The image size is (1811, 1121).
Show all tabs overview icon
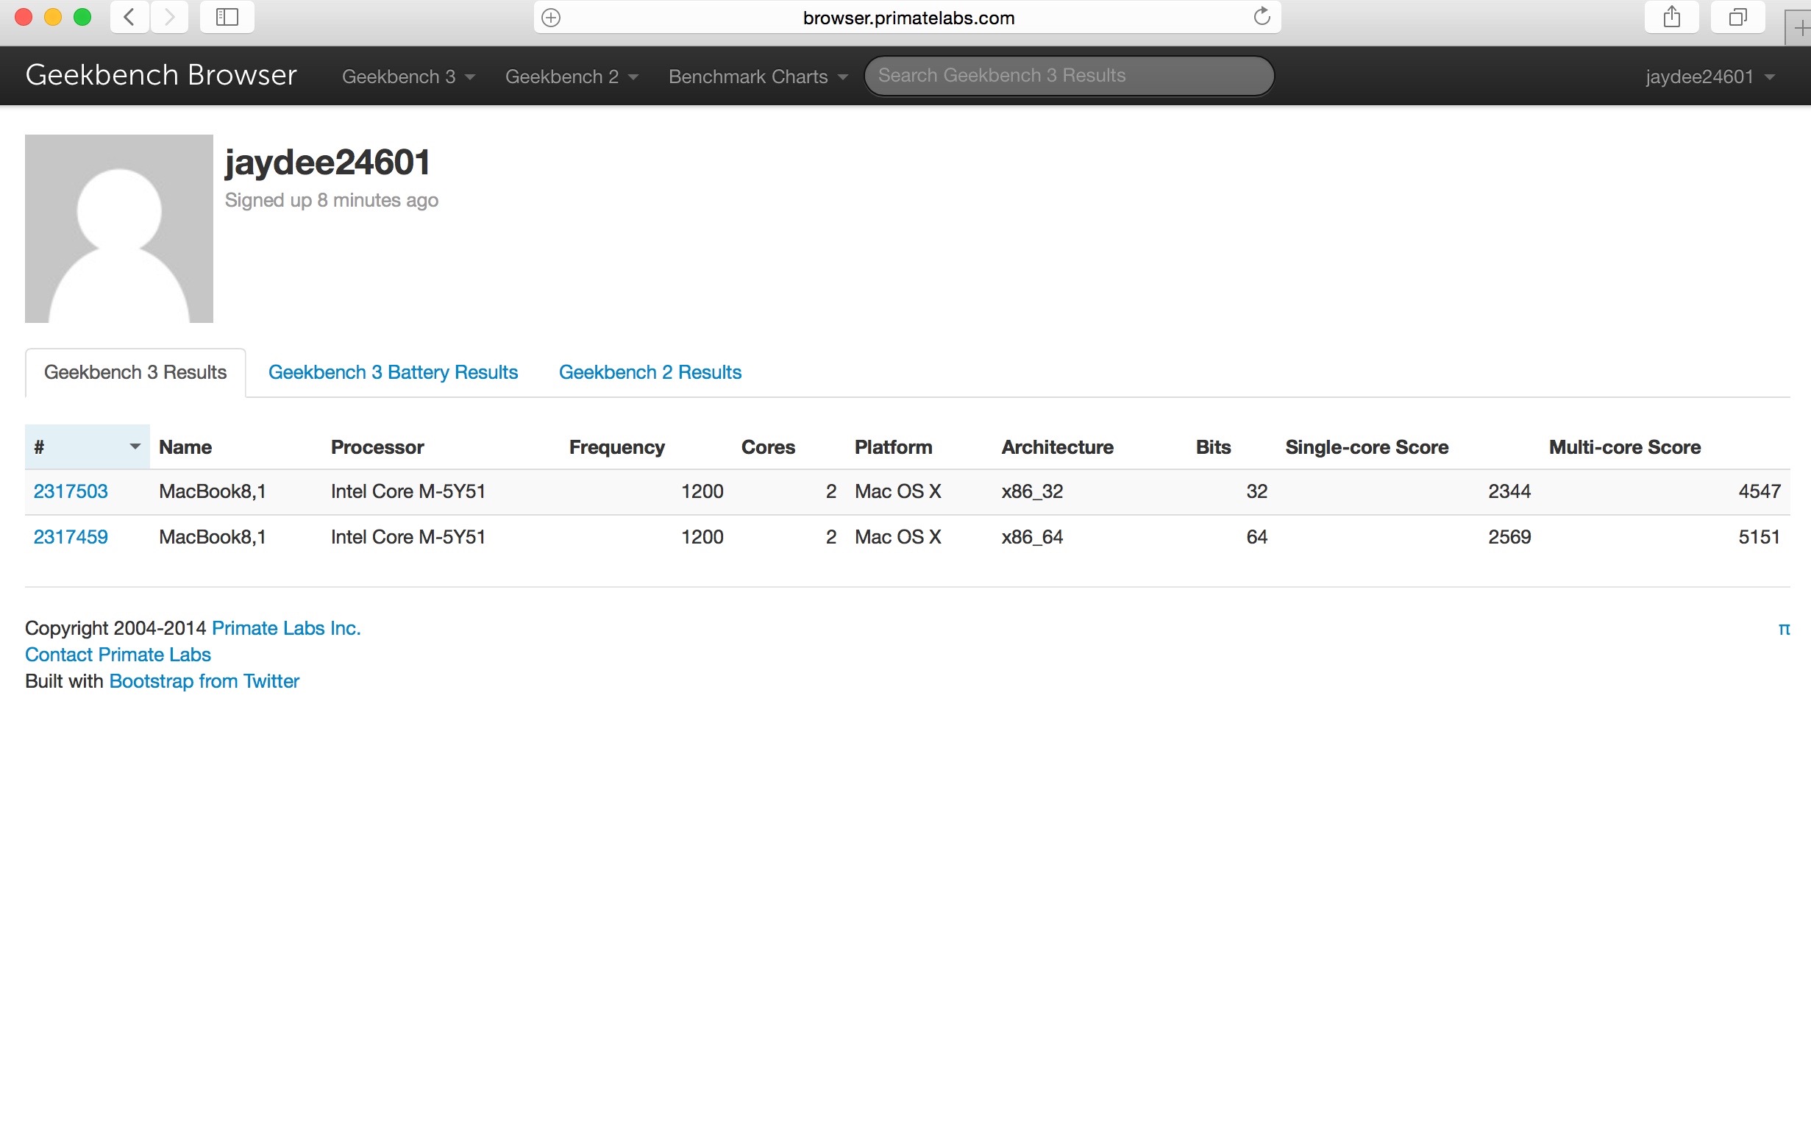pos(1737,17)
